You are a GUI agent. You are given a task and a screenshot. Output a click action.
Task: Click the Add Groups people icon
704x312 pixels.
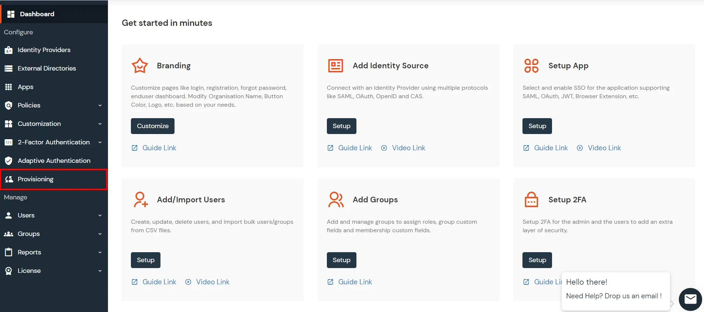336,199
